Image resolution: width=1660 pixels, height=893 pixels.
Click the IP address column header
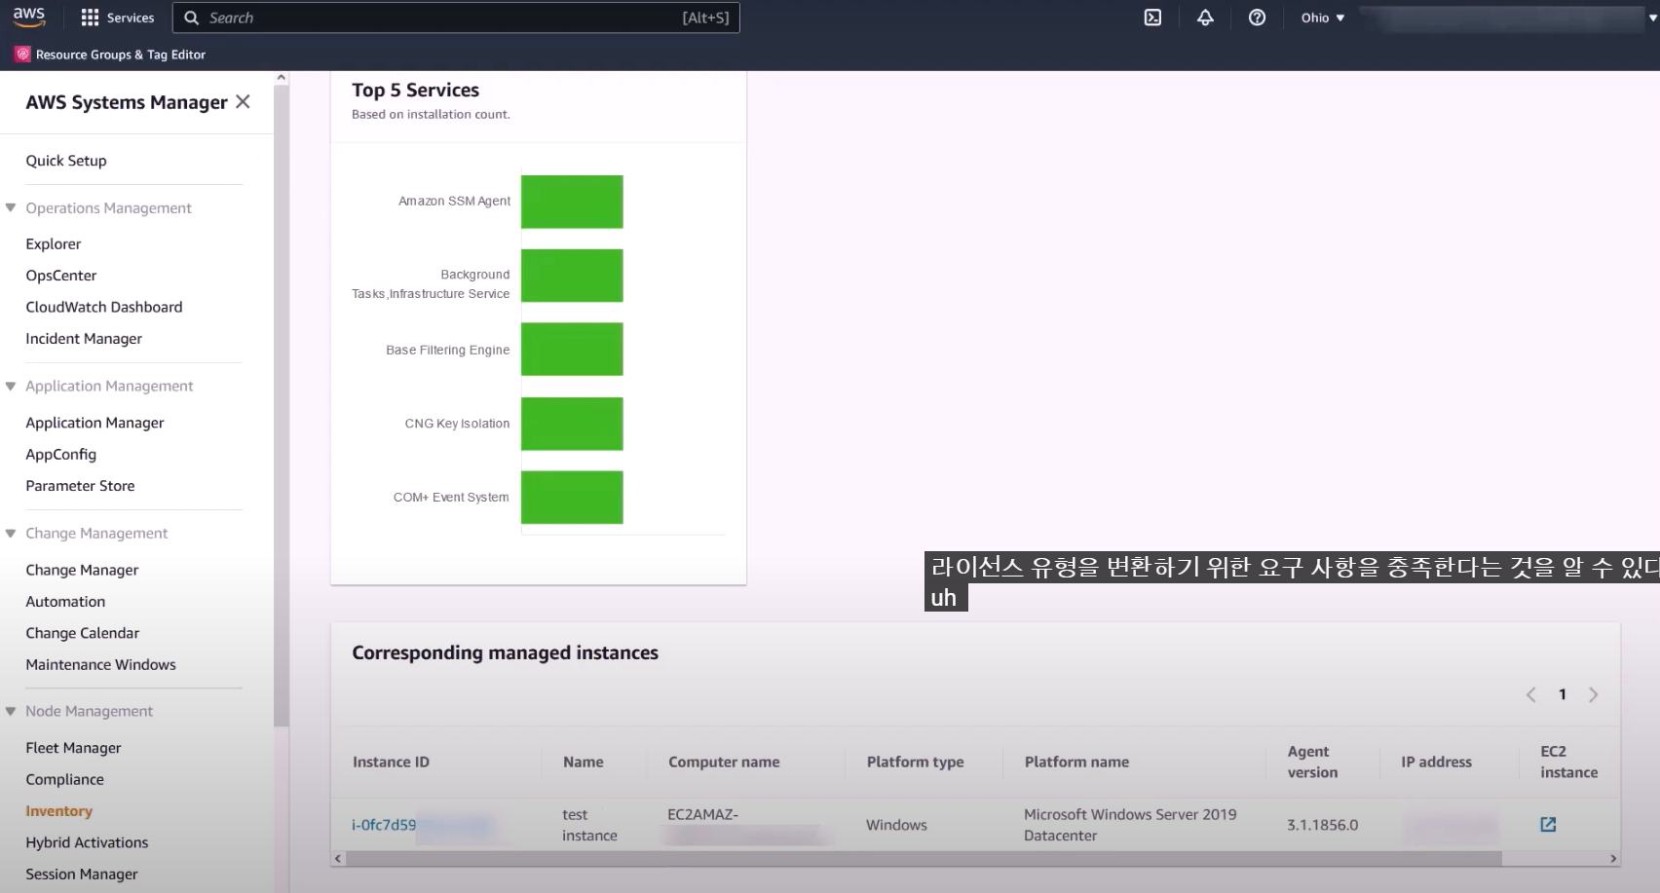pos(1437,763)
